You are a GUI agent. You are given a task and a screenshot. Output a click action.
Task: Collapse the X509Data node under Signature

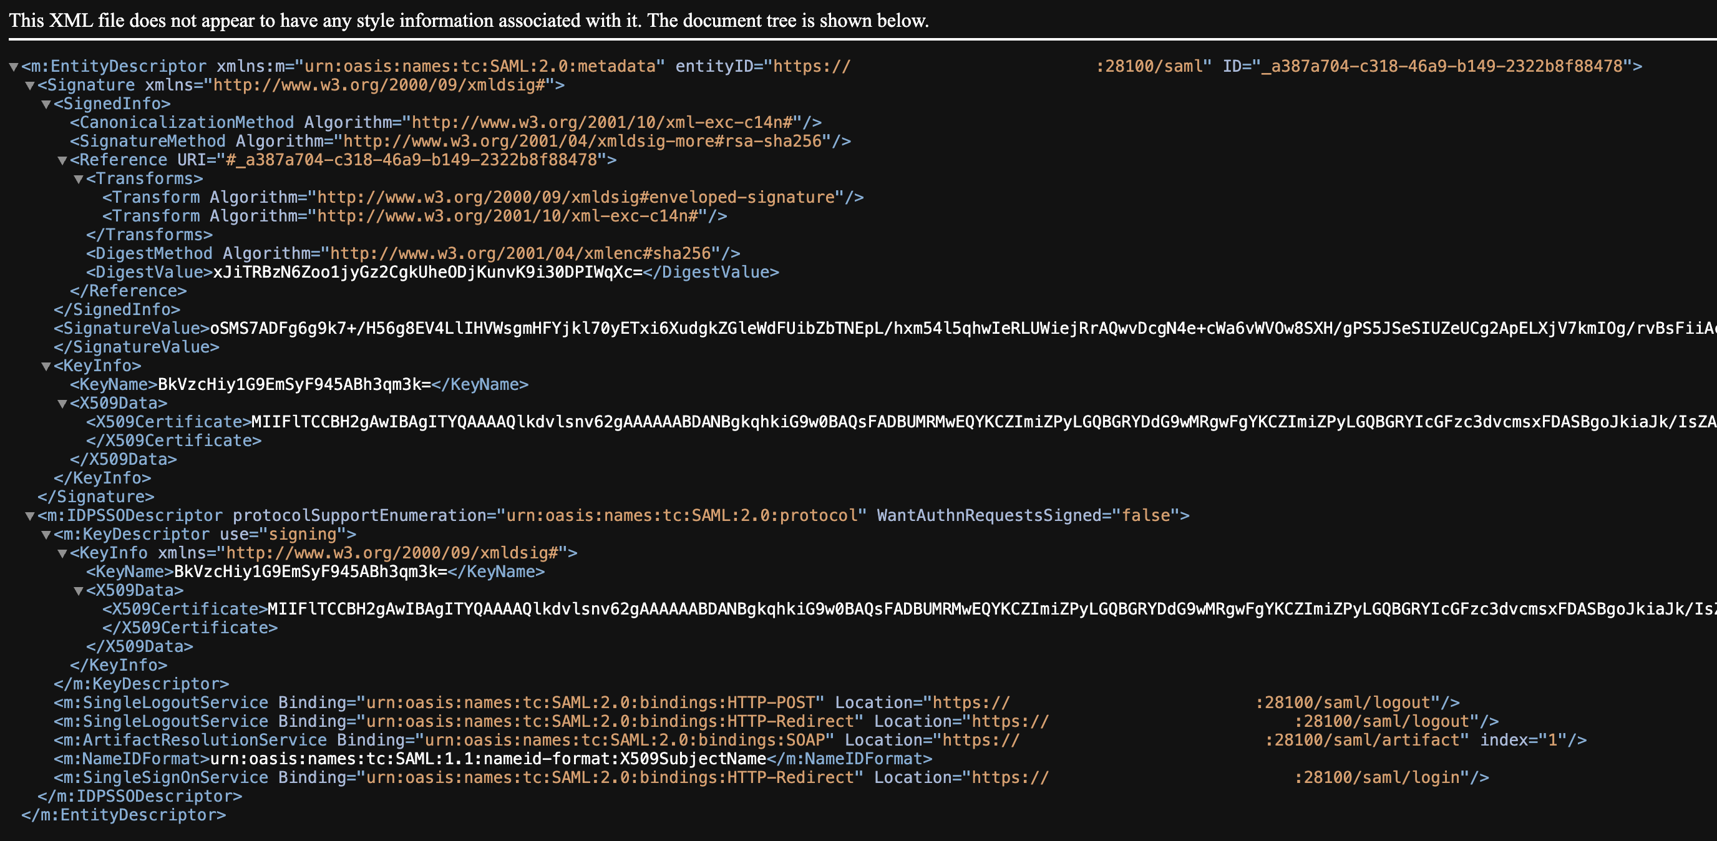click(x=62, y=403)
